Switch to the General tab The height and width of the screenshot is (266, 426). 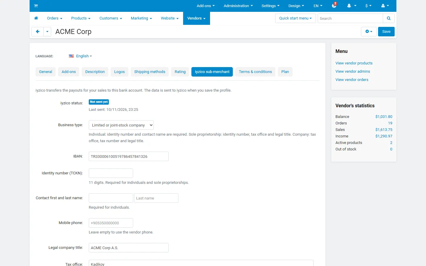pyautogui.click(x=46, y=72)
